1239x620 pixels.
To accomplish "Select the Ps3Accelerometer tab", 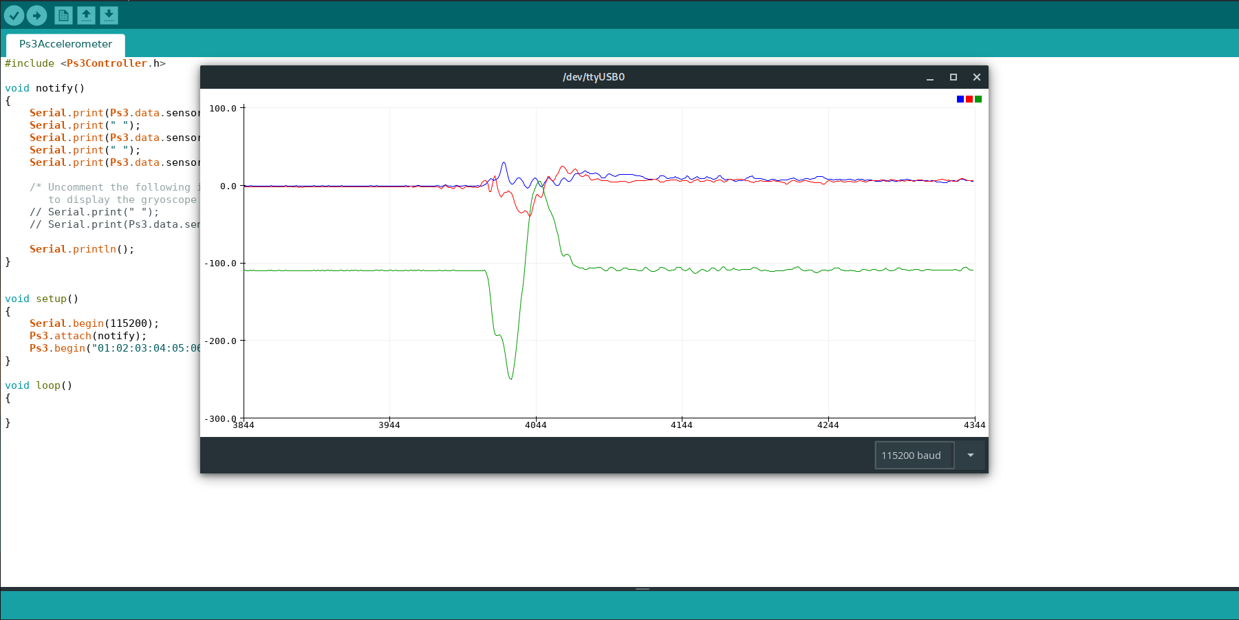I will (65, 44).
